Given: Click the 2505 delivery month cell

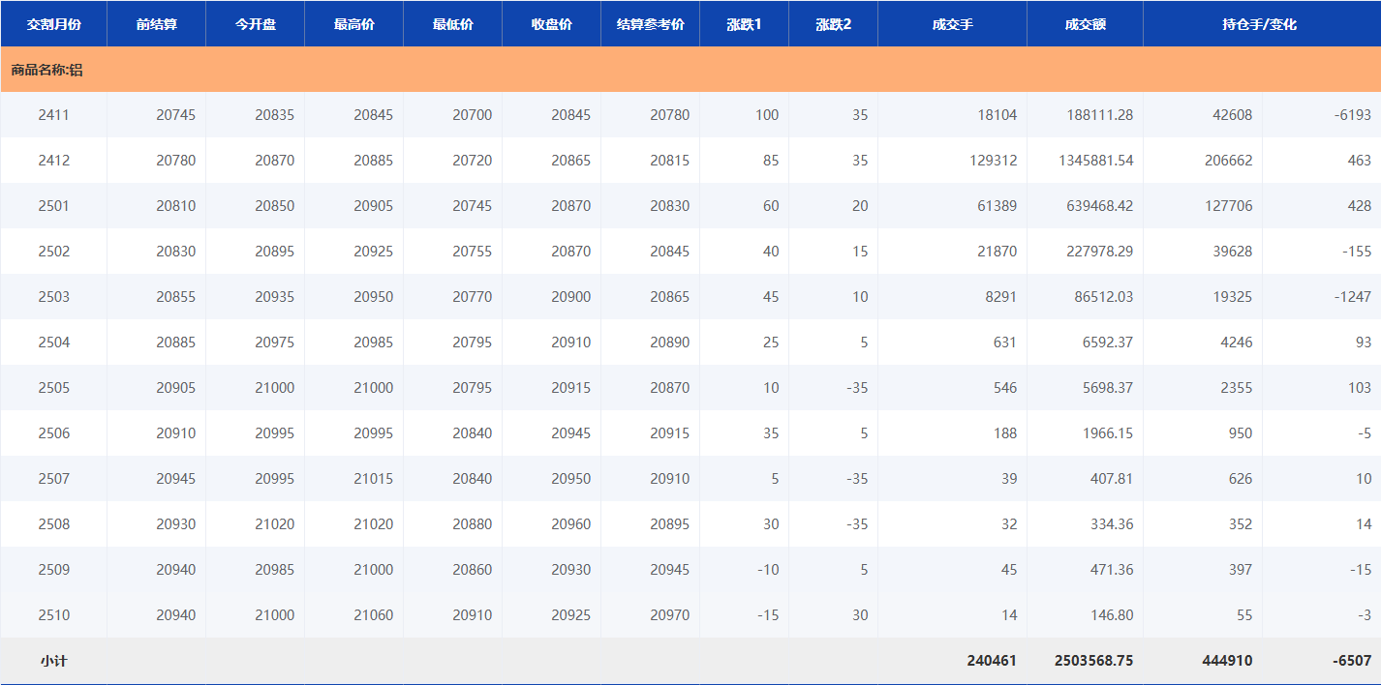Looking at the screenshot, I should pos(53,388).
